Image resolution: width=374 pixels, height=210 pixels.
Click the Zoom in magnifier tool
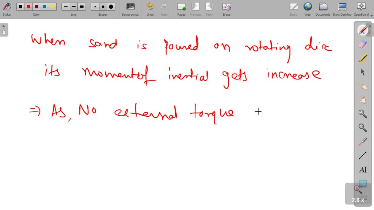[x=362, y=113]
